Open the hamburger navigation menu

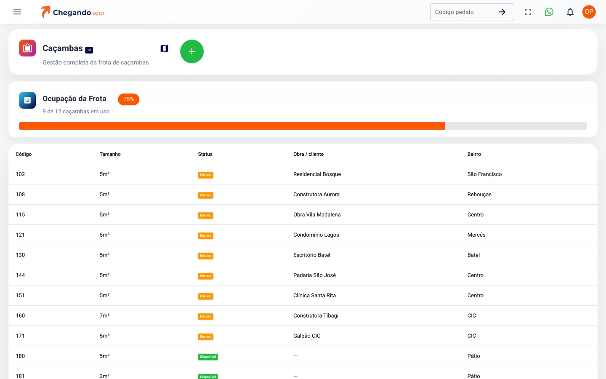[x=17, y=12]
